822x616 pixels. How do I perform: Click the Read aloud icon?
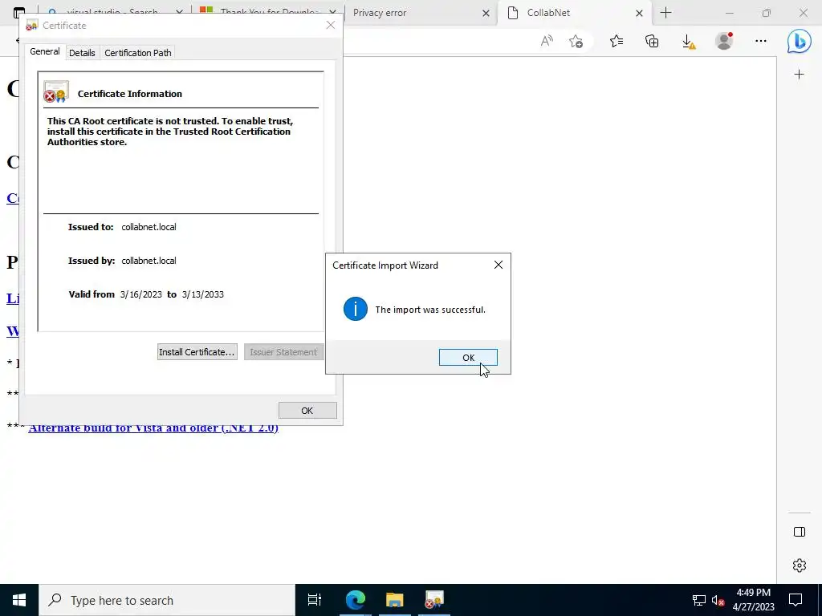point(547,42)
